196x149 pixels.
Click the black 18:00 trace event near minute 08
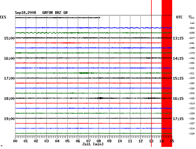(x=100, y=98)
